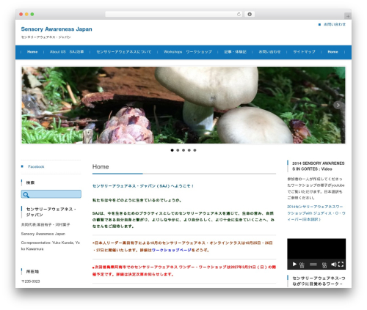Select the last Home item in navigation bar
This screenshot has width=367, height=310.
(x=333, y=52)
